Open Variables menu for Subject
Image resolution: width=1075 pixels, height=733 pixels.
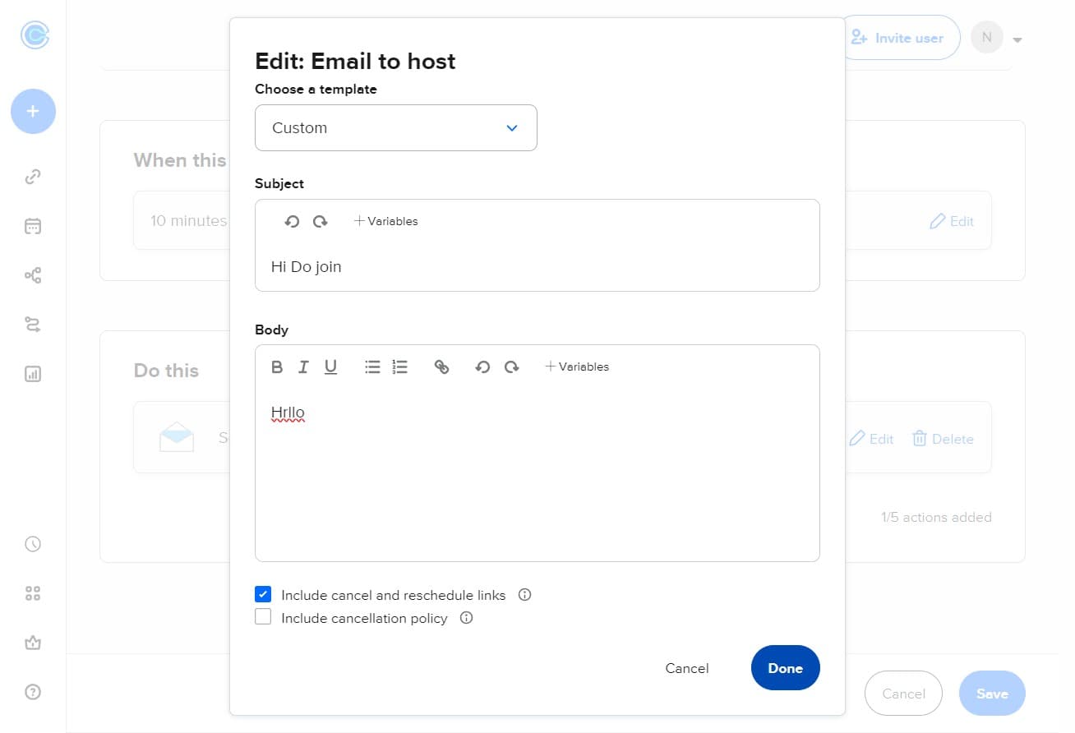385,222
